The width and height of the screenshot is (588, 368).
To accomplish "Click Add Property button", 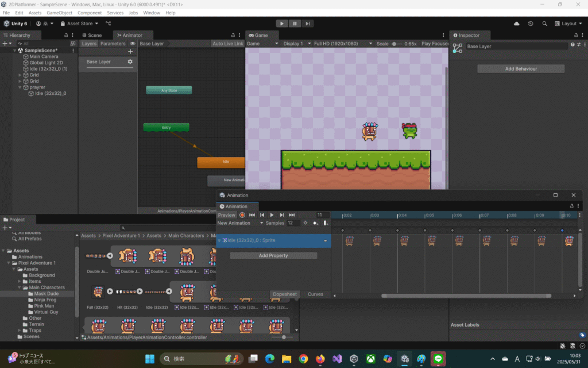I will click(x=273, y=255).
